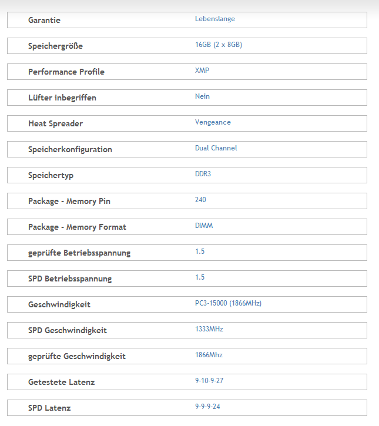Click the XMP performance profile value
The image size is (379, 426).
202,71
